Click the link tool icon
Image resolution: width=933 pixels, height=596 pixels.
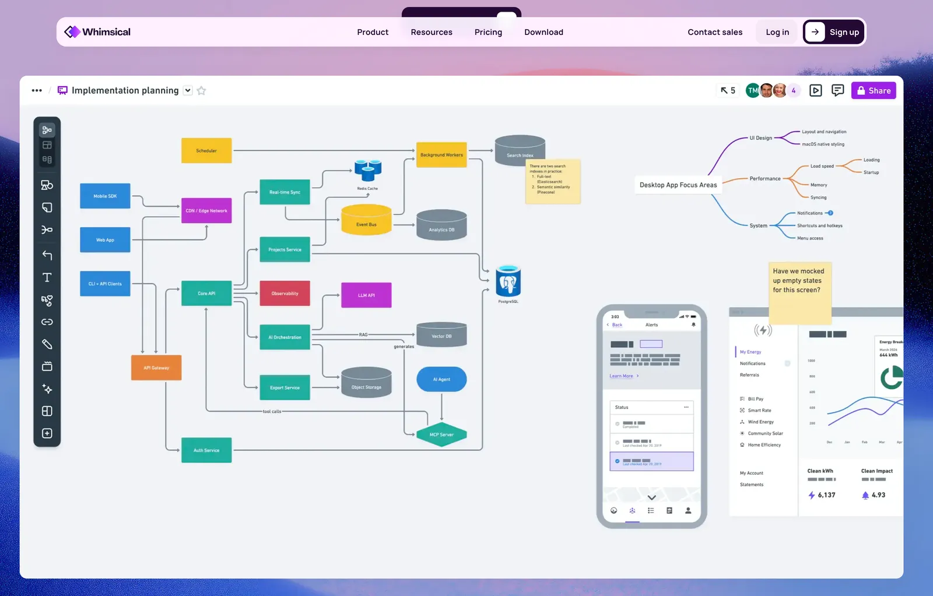[47, 322]
